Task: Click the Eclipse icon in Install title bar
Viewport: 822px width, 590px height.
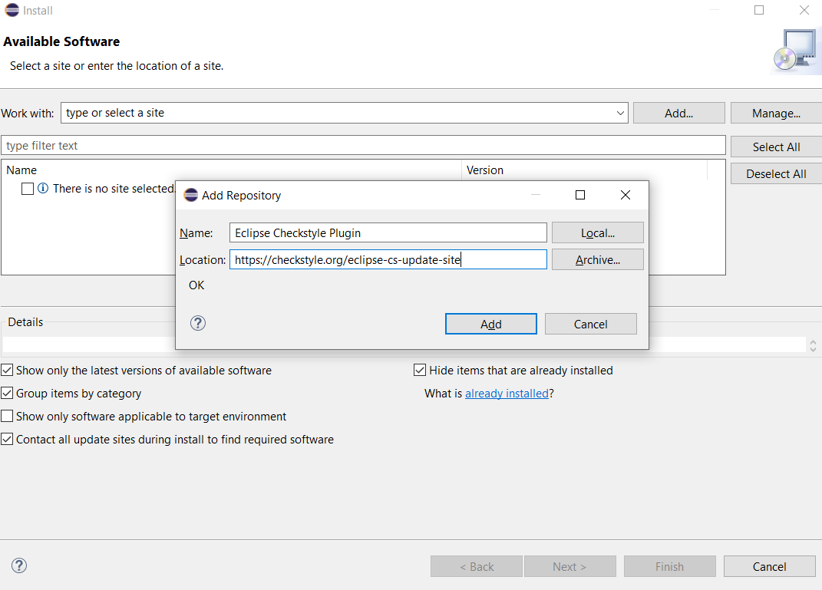Action: 12,10
